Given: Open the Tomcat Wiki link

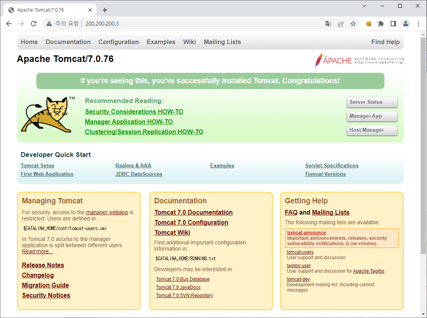Looking at the screenshot, I should (x=173, y=233).
